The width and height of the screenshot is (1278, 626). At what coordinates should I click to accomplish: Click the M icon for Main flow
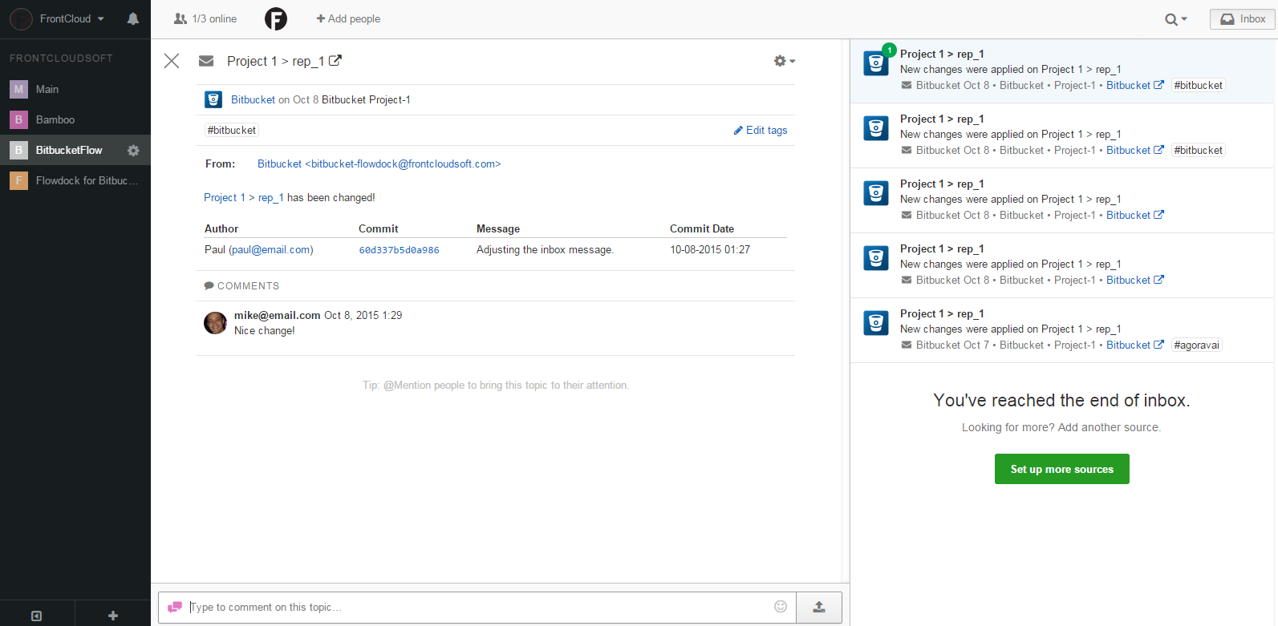coord(18,89)
